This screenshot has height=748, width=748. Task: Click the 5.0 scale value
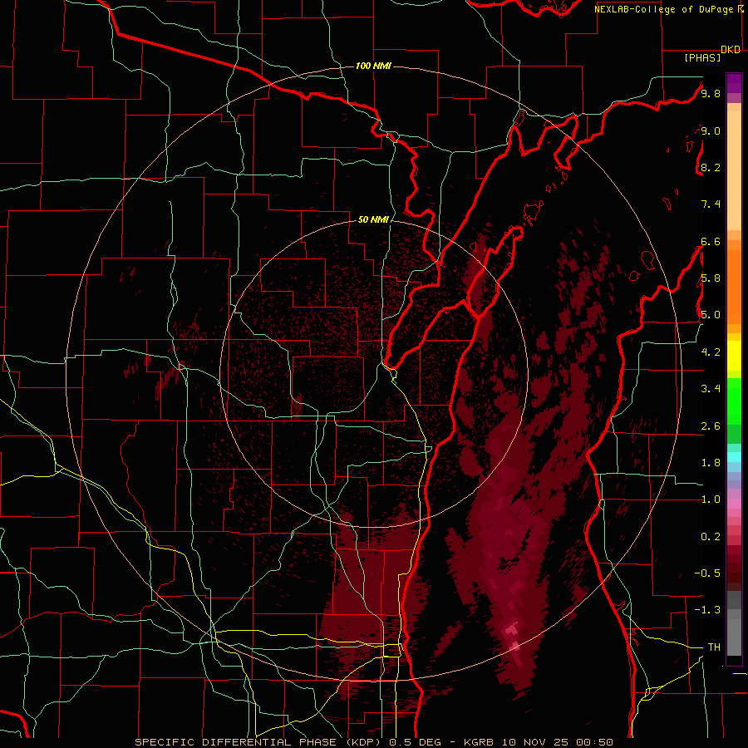[711, 315]
